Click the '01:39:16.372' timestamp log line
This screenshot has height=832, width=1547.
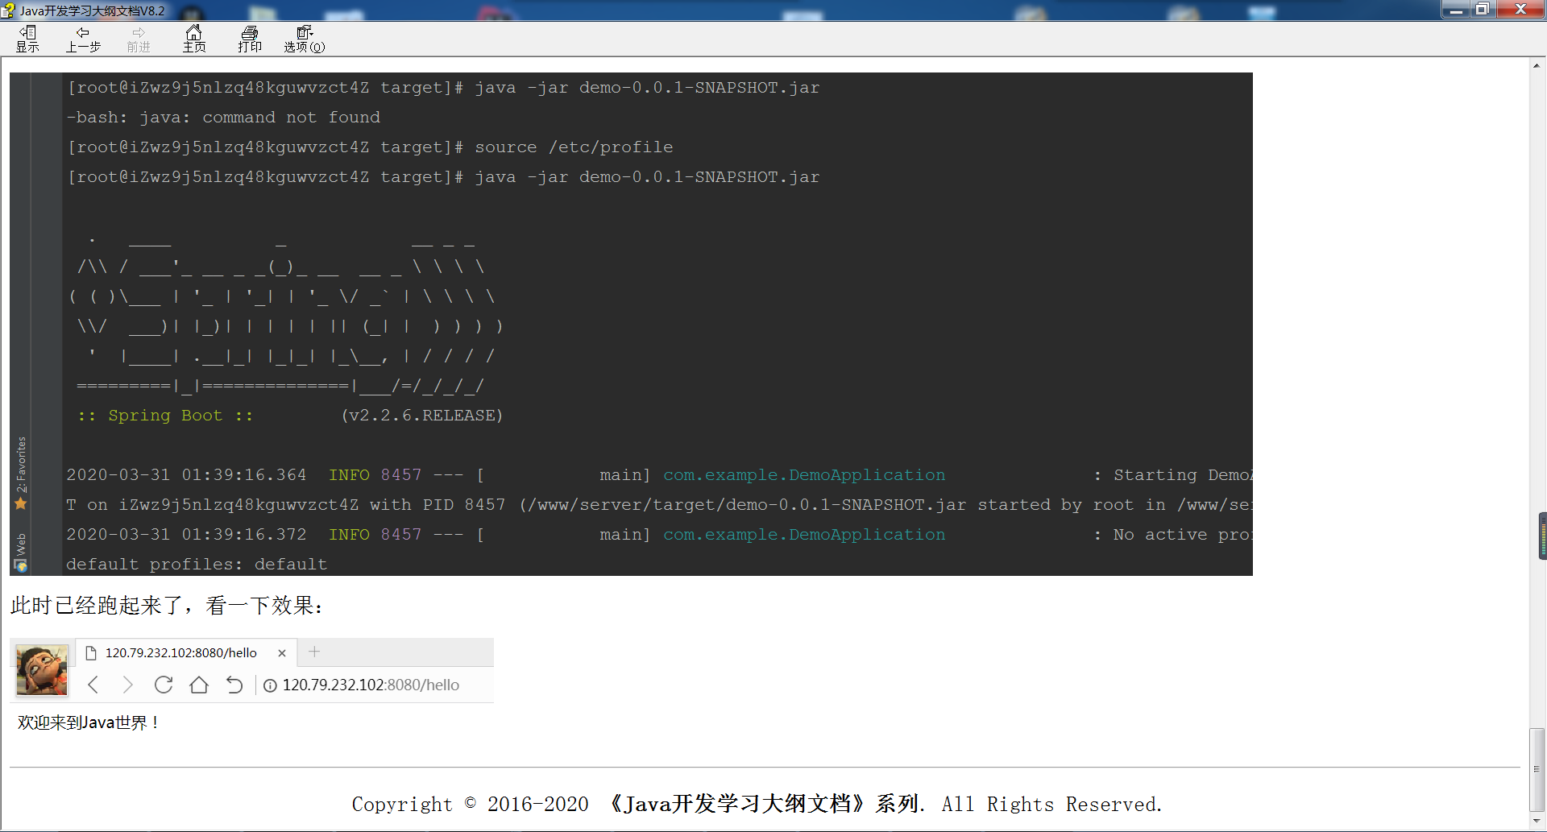(x=244, y=535)
